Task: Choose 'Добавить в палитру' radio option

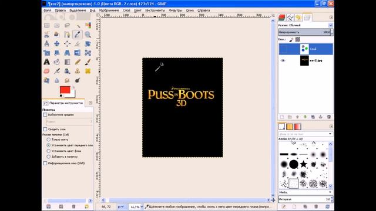Action: tap(48, 156)
